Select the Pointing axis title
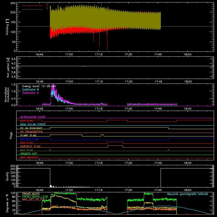 click(x=7, y=27)
